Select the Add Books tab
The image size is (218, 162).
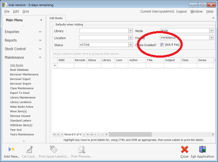pyautogui.click(x=56, y=18)
